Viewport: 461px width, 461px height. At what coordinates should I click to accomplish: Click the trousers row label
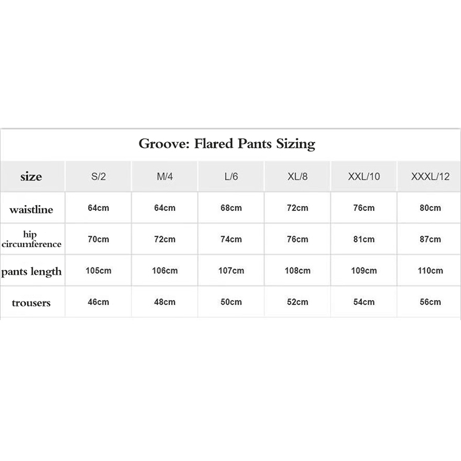[31, 303]
